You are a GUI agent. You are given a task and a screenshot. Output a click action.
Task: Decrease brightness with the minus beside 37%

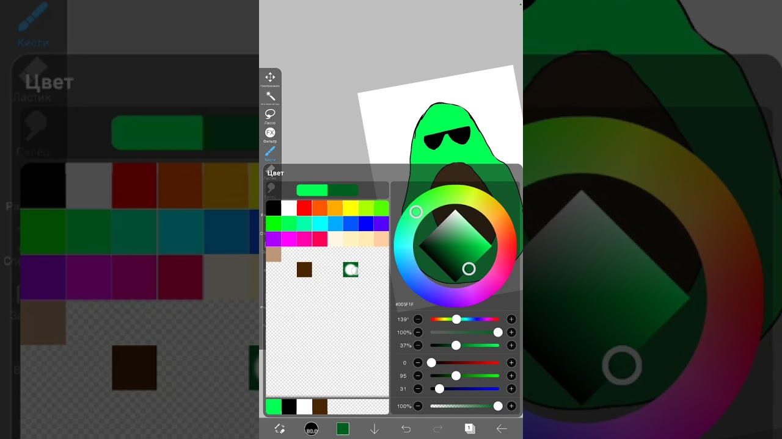point(418,346)
